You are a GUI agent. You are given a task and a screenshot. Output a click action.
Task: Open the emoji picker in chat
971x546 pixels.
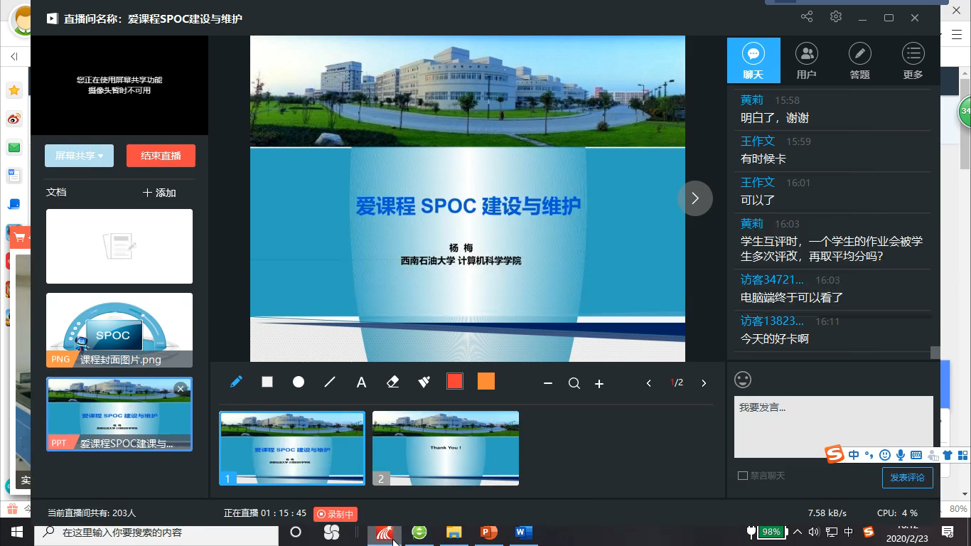pyautogui.click(x=743, y=380)
